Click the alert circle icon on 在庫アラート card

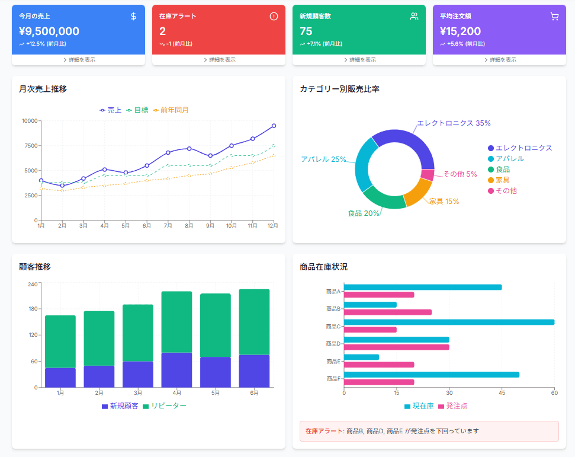(274, 17)
